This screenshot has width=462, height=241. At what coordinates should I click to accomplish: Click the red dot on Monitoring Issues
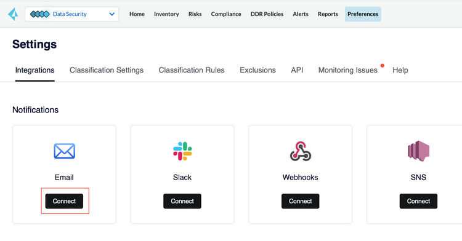382,66
